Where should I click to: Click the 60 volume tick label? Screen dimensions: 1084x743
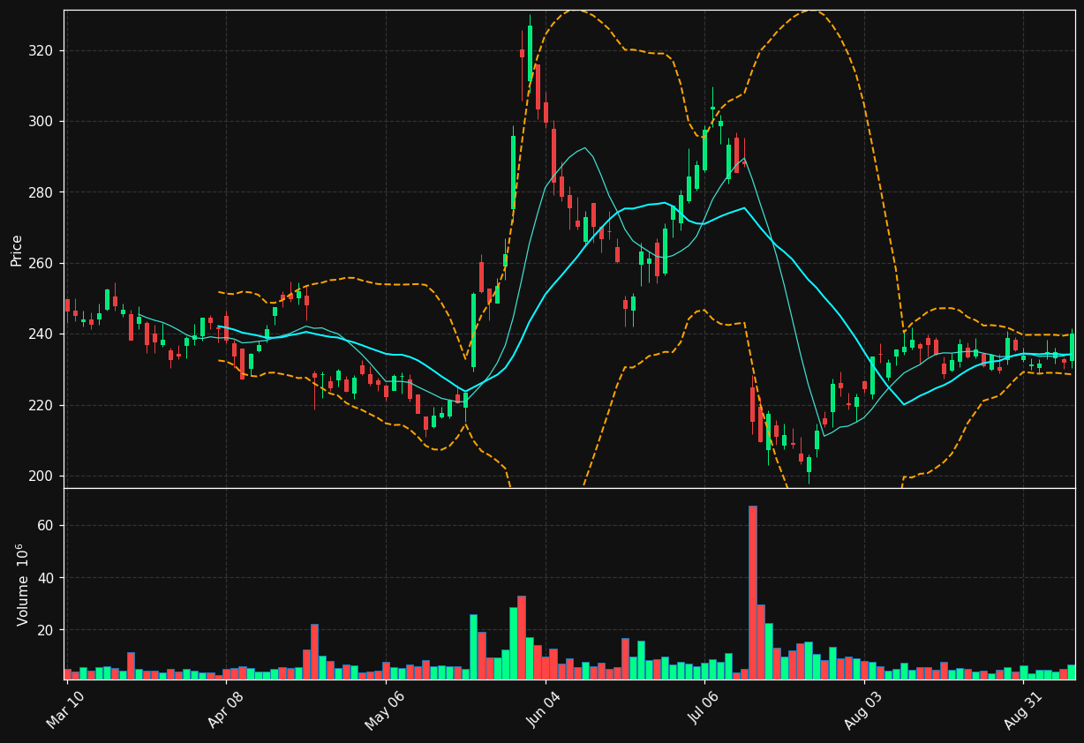click(x=45, y=525)
